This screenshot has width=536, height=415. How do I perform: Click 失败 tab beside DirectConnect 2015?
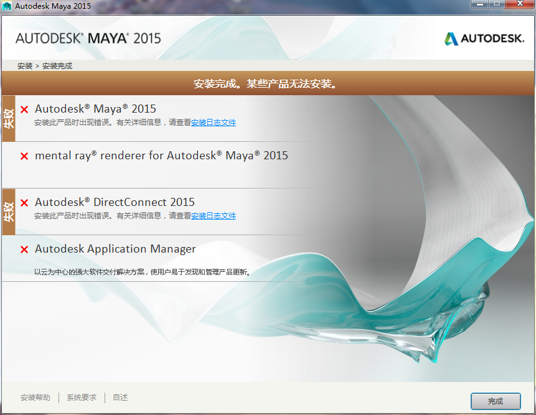point(9,212)
